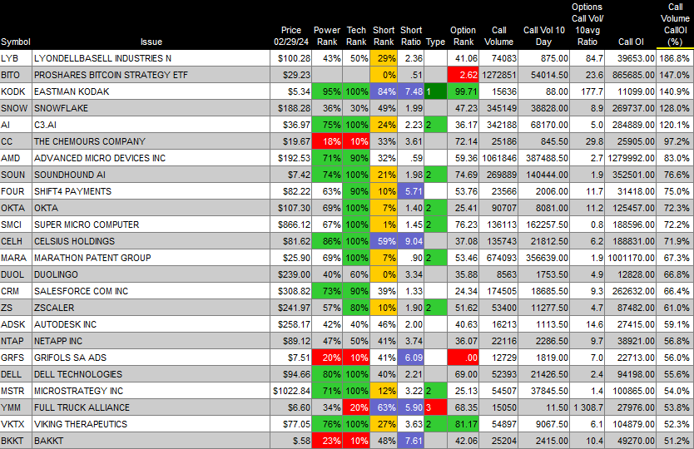Select GRIFOLS SA ADS issue cell
This screenshot has width=694, height=449.
(151, 358)
